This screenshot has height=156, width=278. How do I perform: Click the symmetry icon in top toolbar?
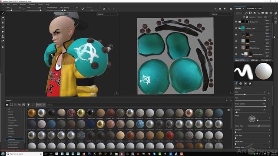[x=104, y=9]
